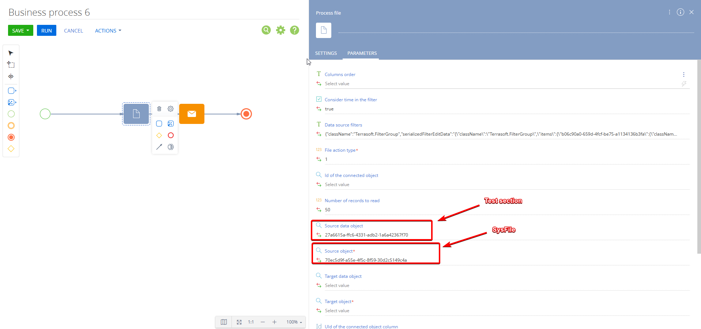Image resolution: width=701 pixels, height=329 pixels.
Task: Select the dashed-rectangle lasso selection tool
Action: click(11, 65)
